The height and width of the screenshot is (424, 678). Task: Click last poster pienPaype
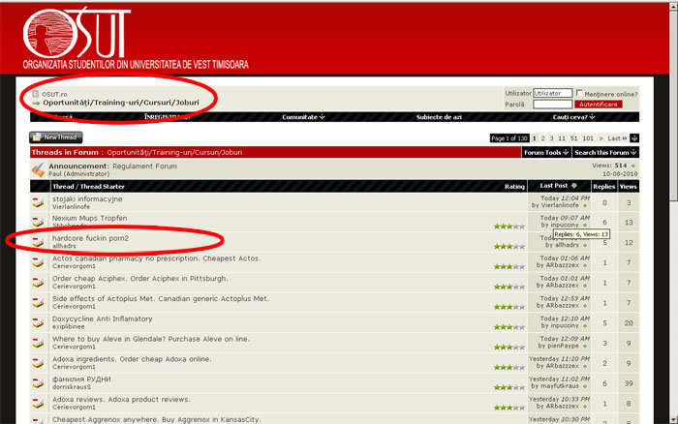[x=563, y=346]
